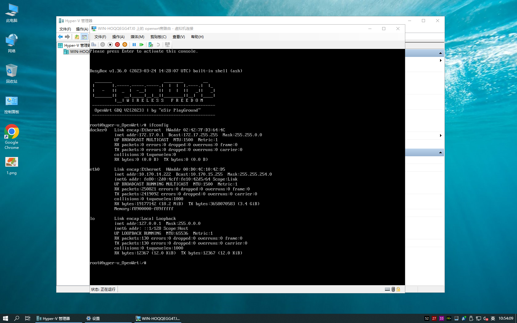
Task: Turn off the VM with the stop icon
Action: pyautogui.click(x=110, y=45)
